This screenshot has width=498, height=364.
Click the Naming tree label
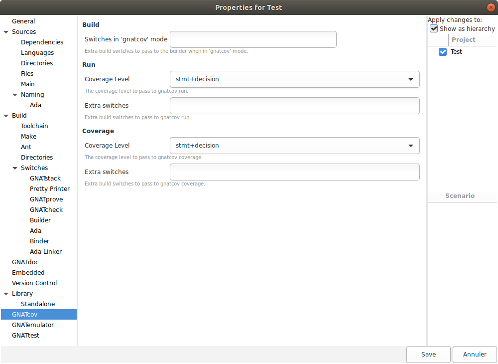point(32,95)
